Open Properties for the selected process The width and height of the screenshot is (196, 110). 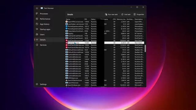(x=139, y=14)
